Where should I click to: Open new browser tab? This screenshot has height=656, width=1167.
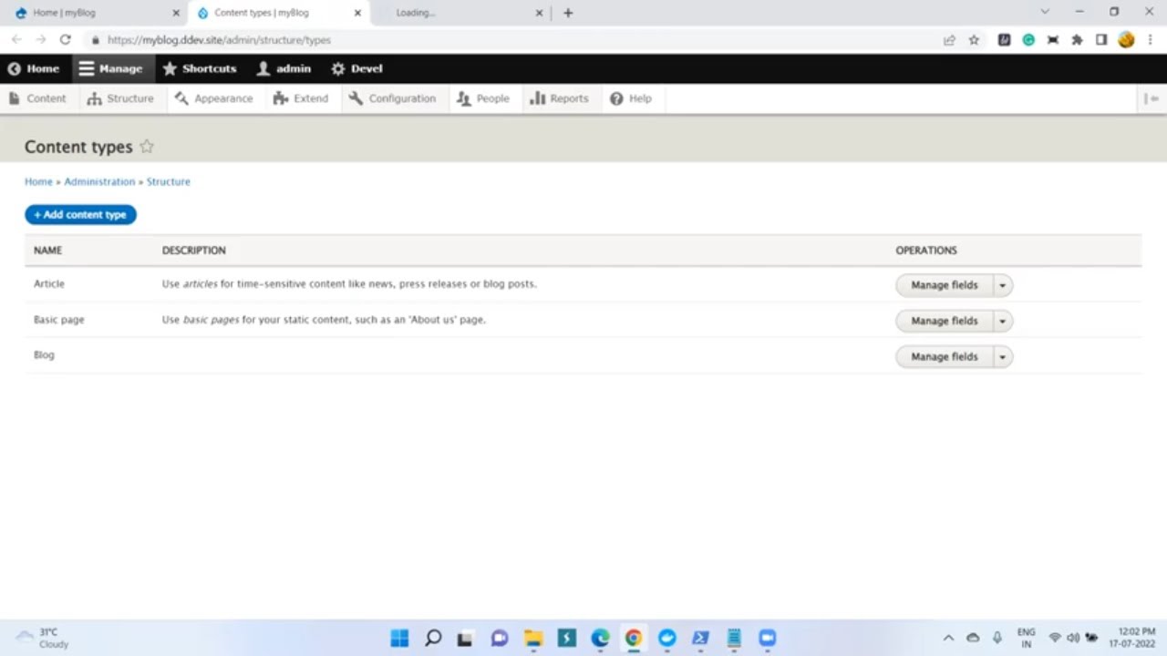pos(568,13)
